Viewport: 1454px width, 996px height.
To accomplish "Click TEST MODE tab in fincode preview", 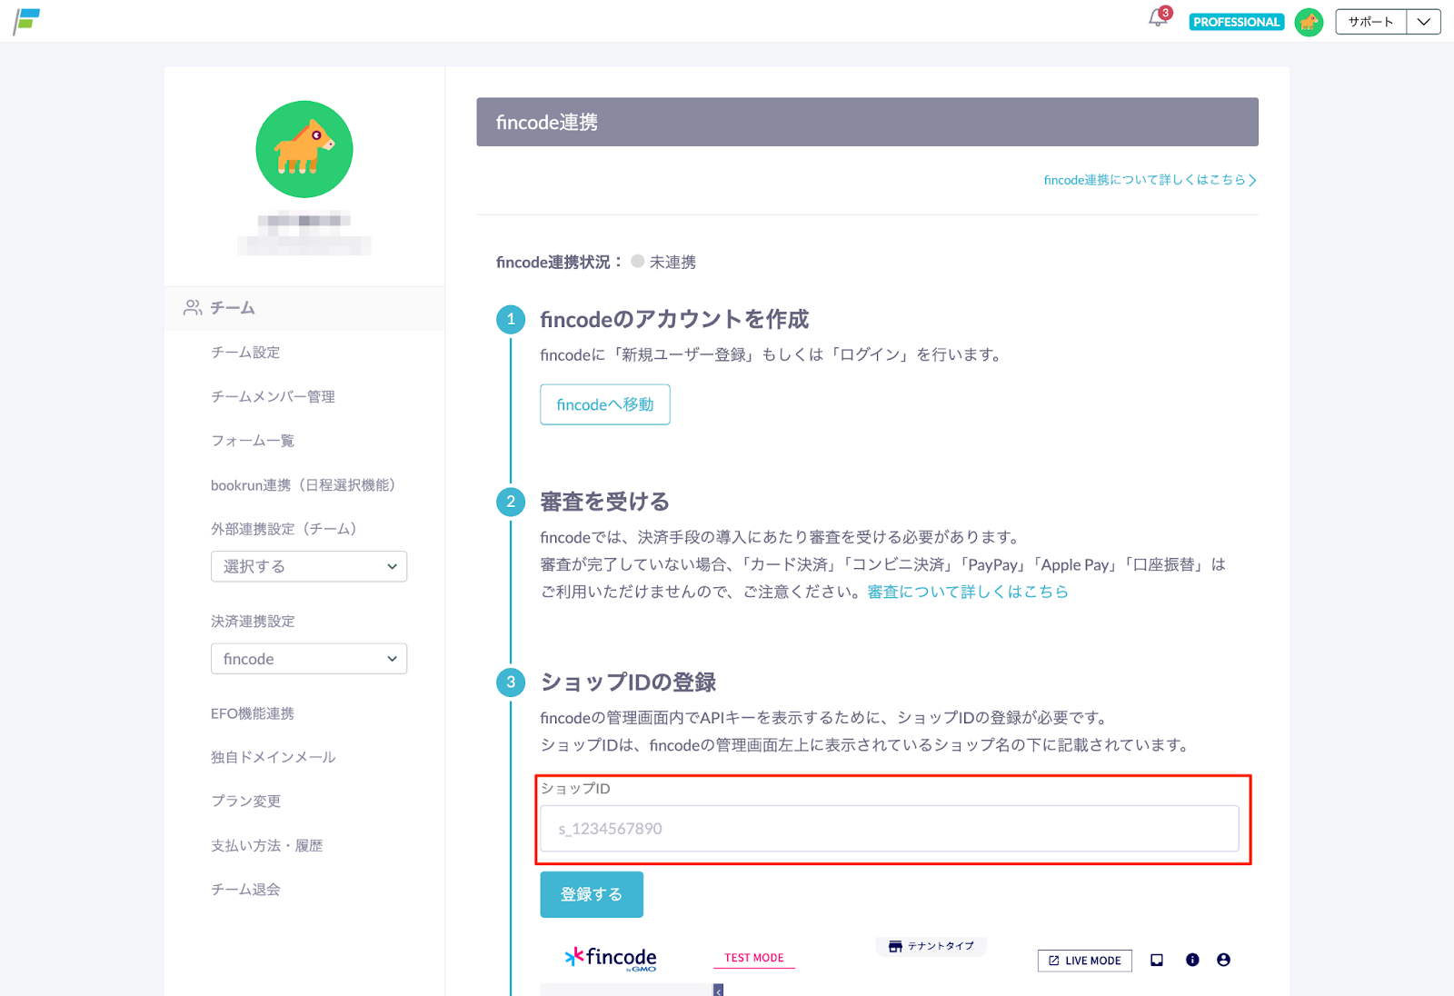I will pos(754,958).
